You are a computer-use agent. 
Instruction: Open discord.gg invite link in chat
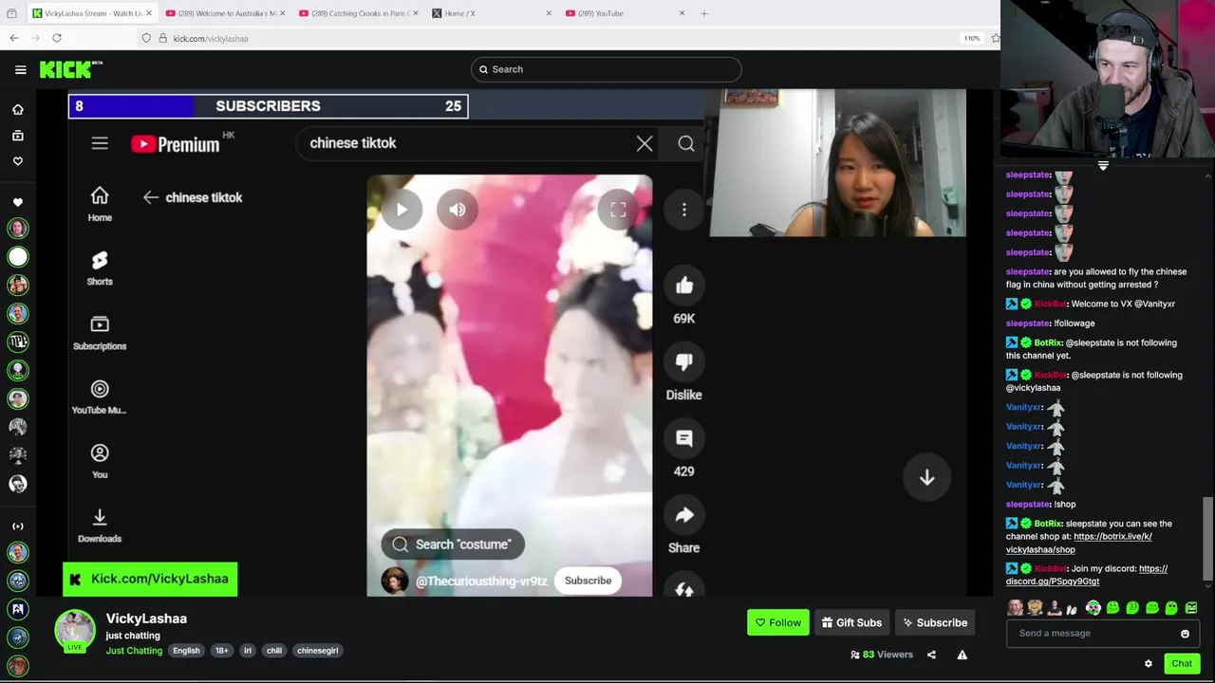click(1087, 575)
